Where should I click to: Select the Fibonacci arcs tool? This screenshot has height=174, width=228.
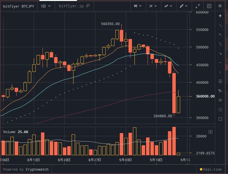click(220, 100)
